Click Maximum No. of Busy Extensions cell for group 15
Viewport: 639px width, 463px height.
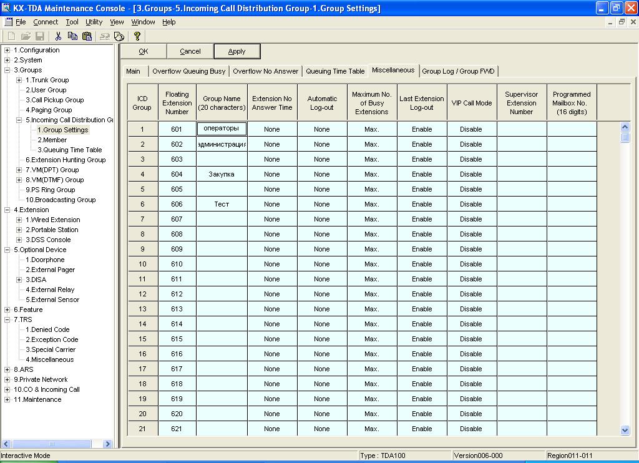click(372, 339)
